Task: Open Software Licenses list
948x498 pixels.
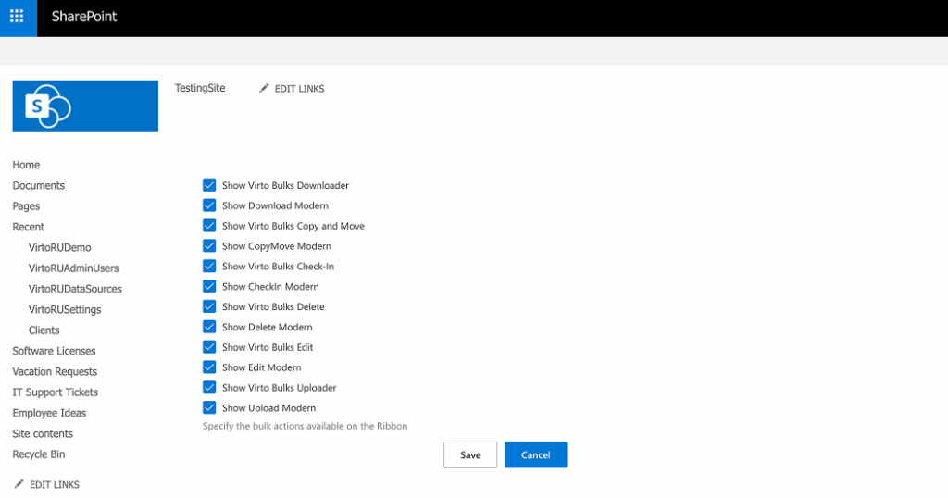Action: pyautogui.click(x=54, y=351)
